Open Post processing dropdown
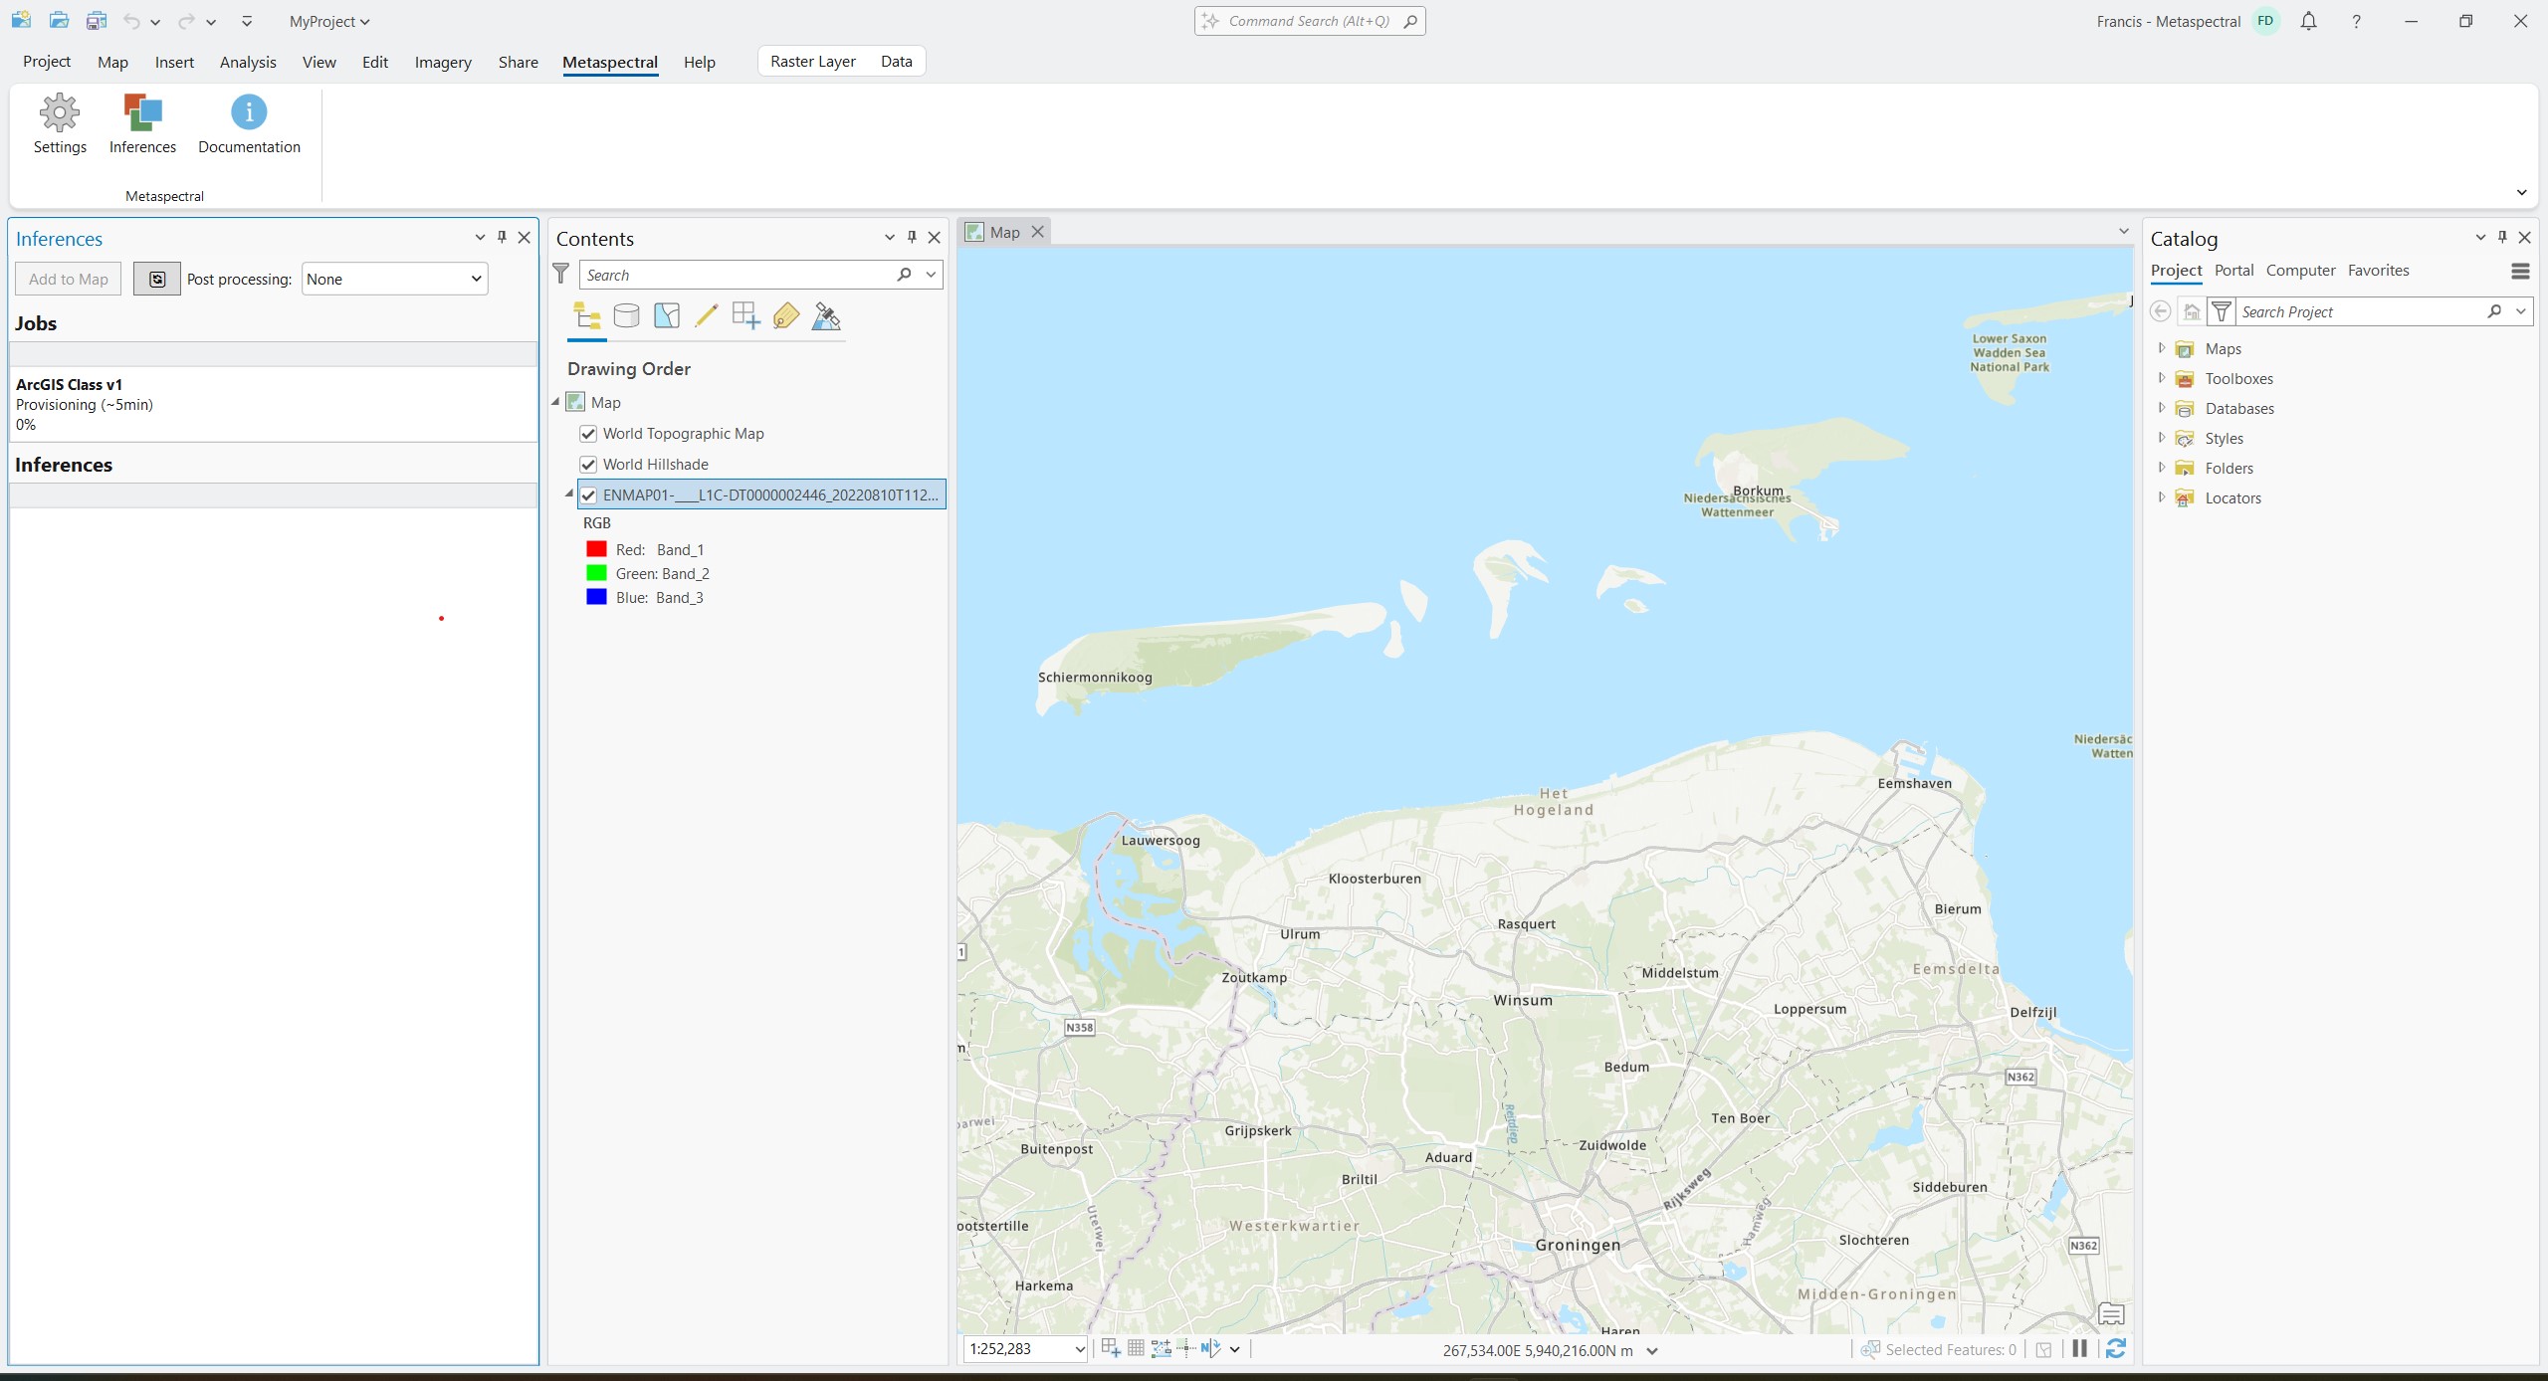 (x=394, y=279)
